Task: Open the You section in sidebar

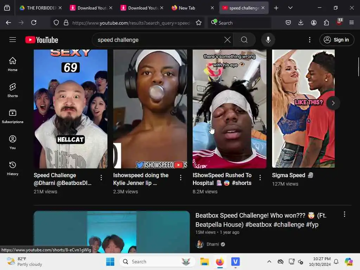Action: 13,142
